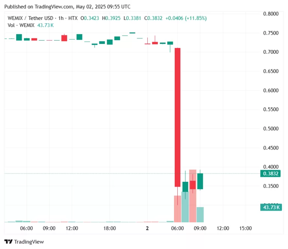Click the +0.0406 (+11.85%) change value

pyautogui.click(x=186, y=18)
